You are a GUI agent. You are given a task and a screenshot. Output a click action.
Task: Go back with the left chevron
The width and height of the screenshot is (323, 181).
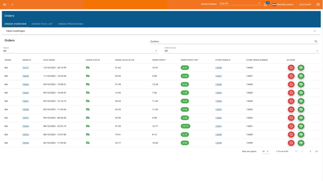pyautogui.click(x=12, y=5)
